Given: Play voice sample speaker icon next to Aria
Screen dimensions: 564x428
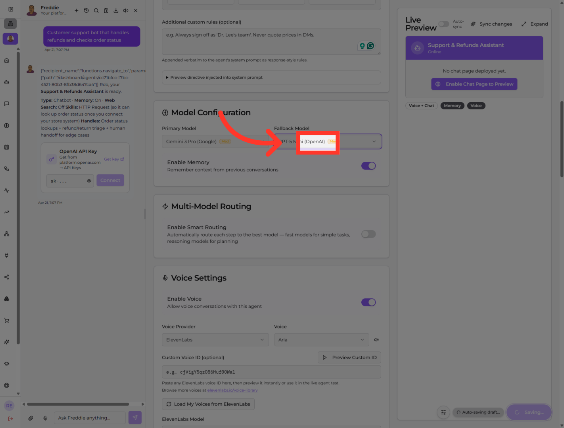Looking at the screenshot, I should 376,340.
